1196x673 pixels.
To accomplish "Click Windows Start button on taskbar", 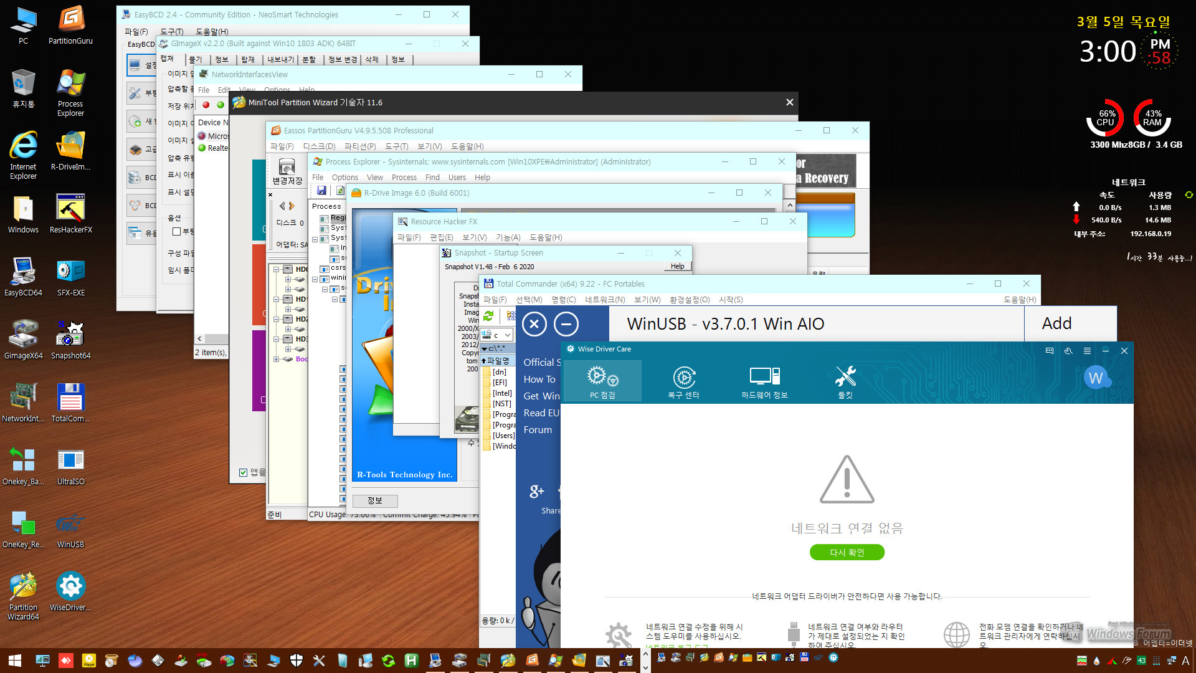I will [15, 661].
